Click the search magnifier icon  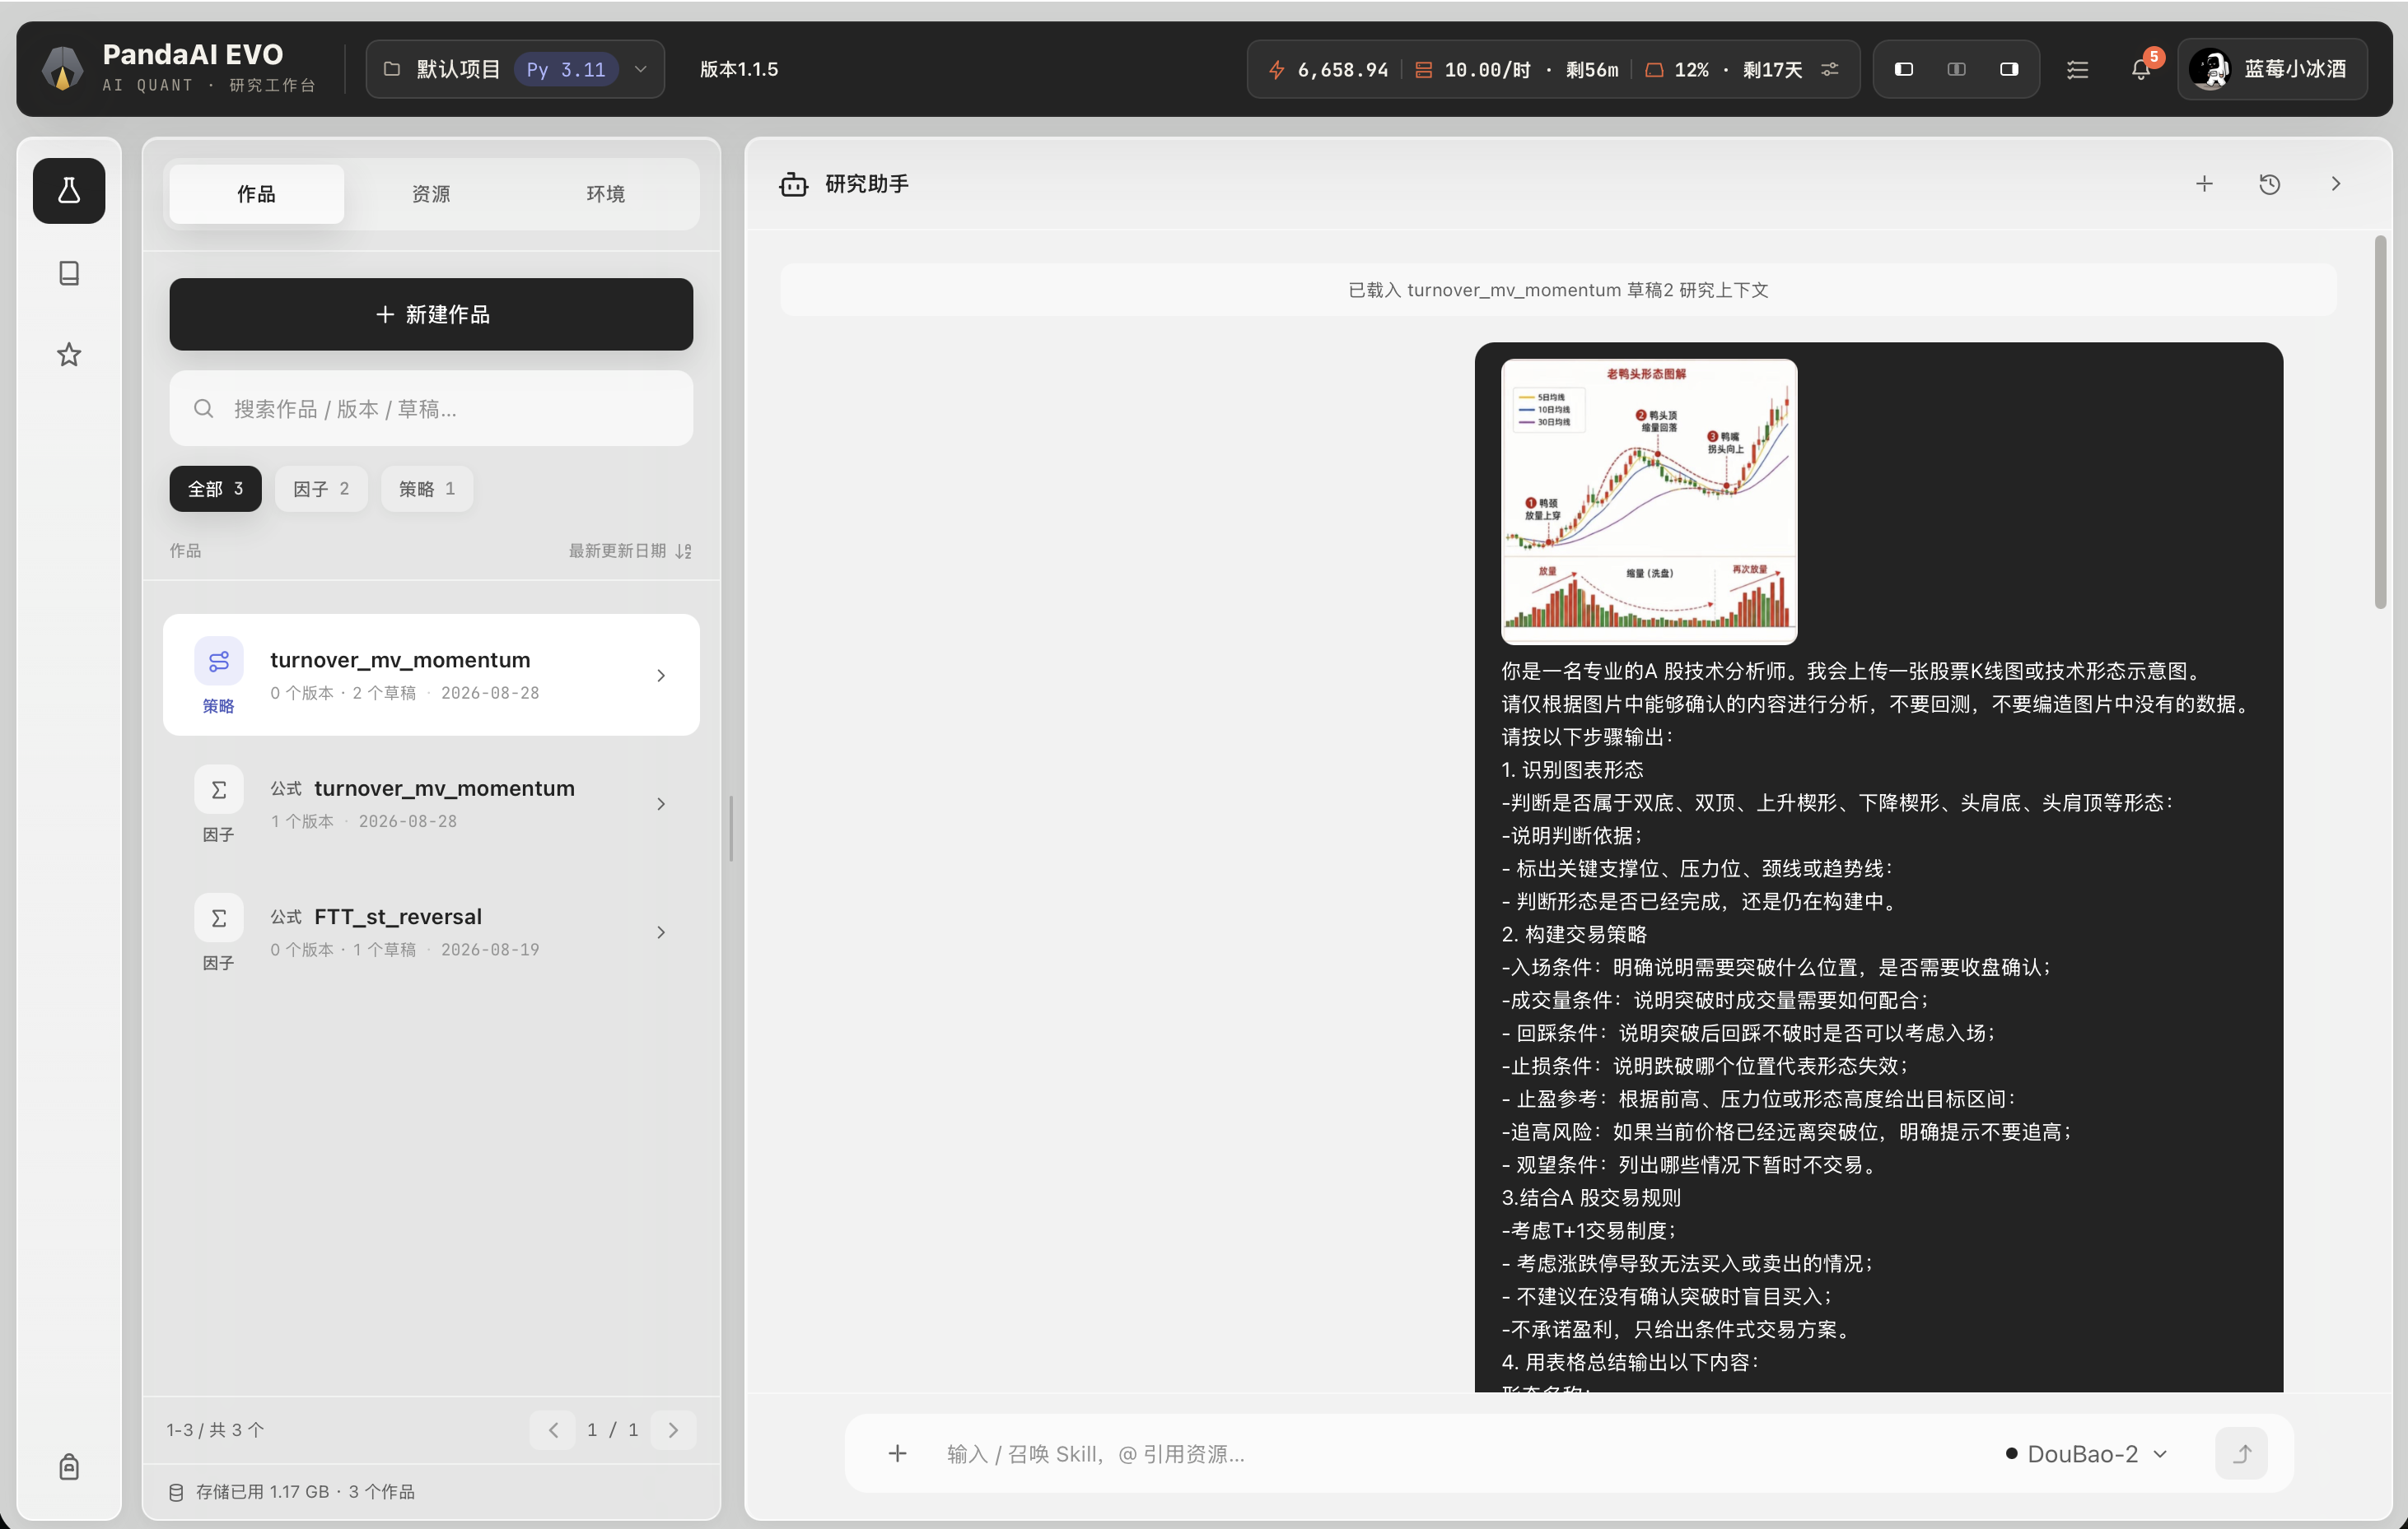point(204,409)
